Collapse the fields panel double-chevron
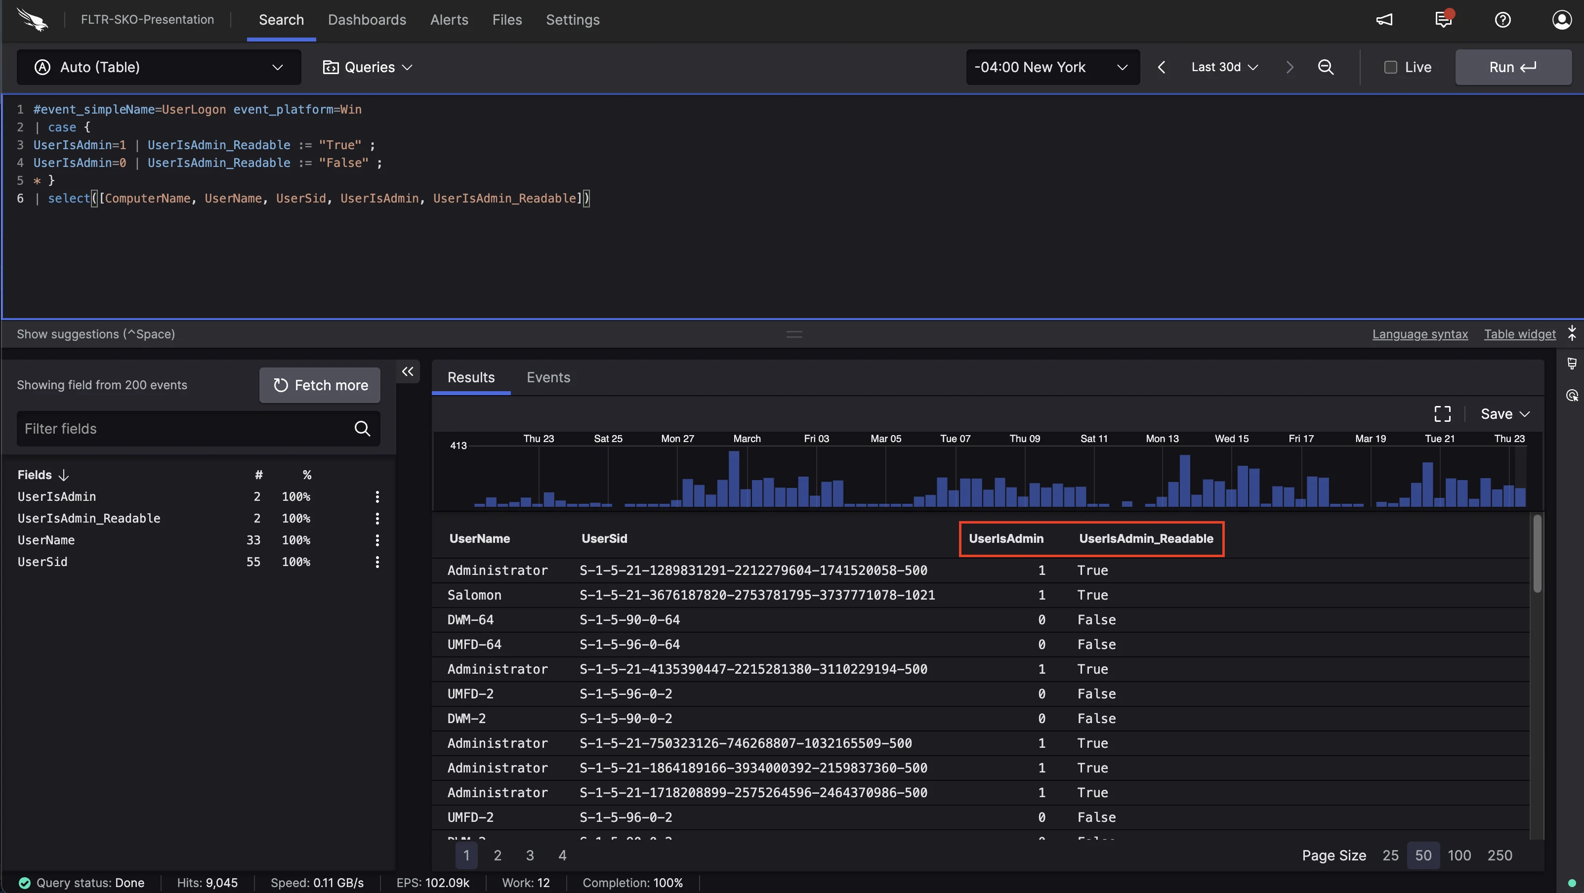Image resolution: width=1584 pixels, height=893 pixels. [408, 371]
